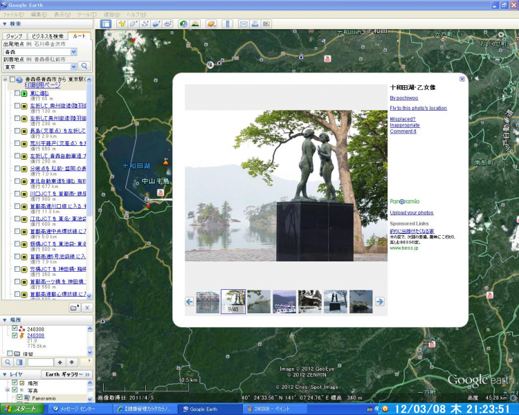Select the snowy cabin photo thumbnail
The image size is (519, 415).
310,302
